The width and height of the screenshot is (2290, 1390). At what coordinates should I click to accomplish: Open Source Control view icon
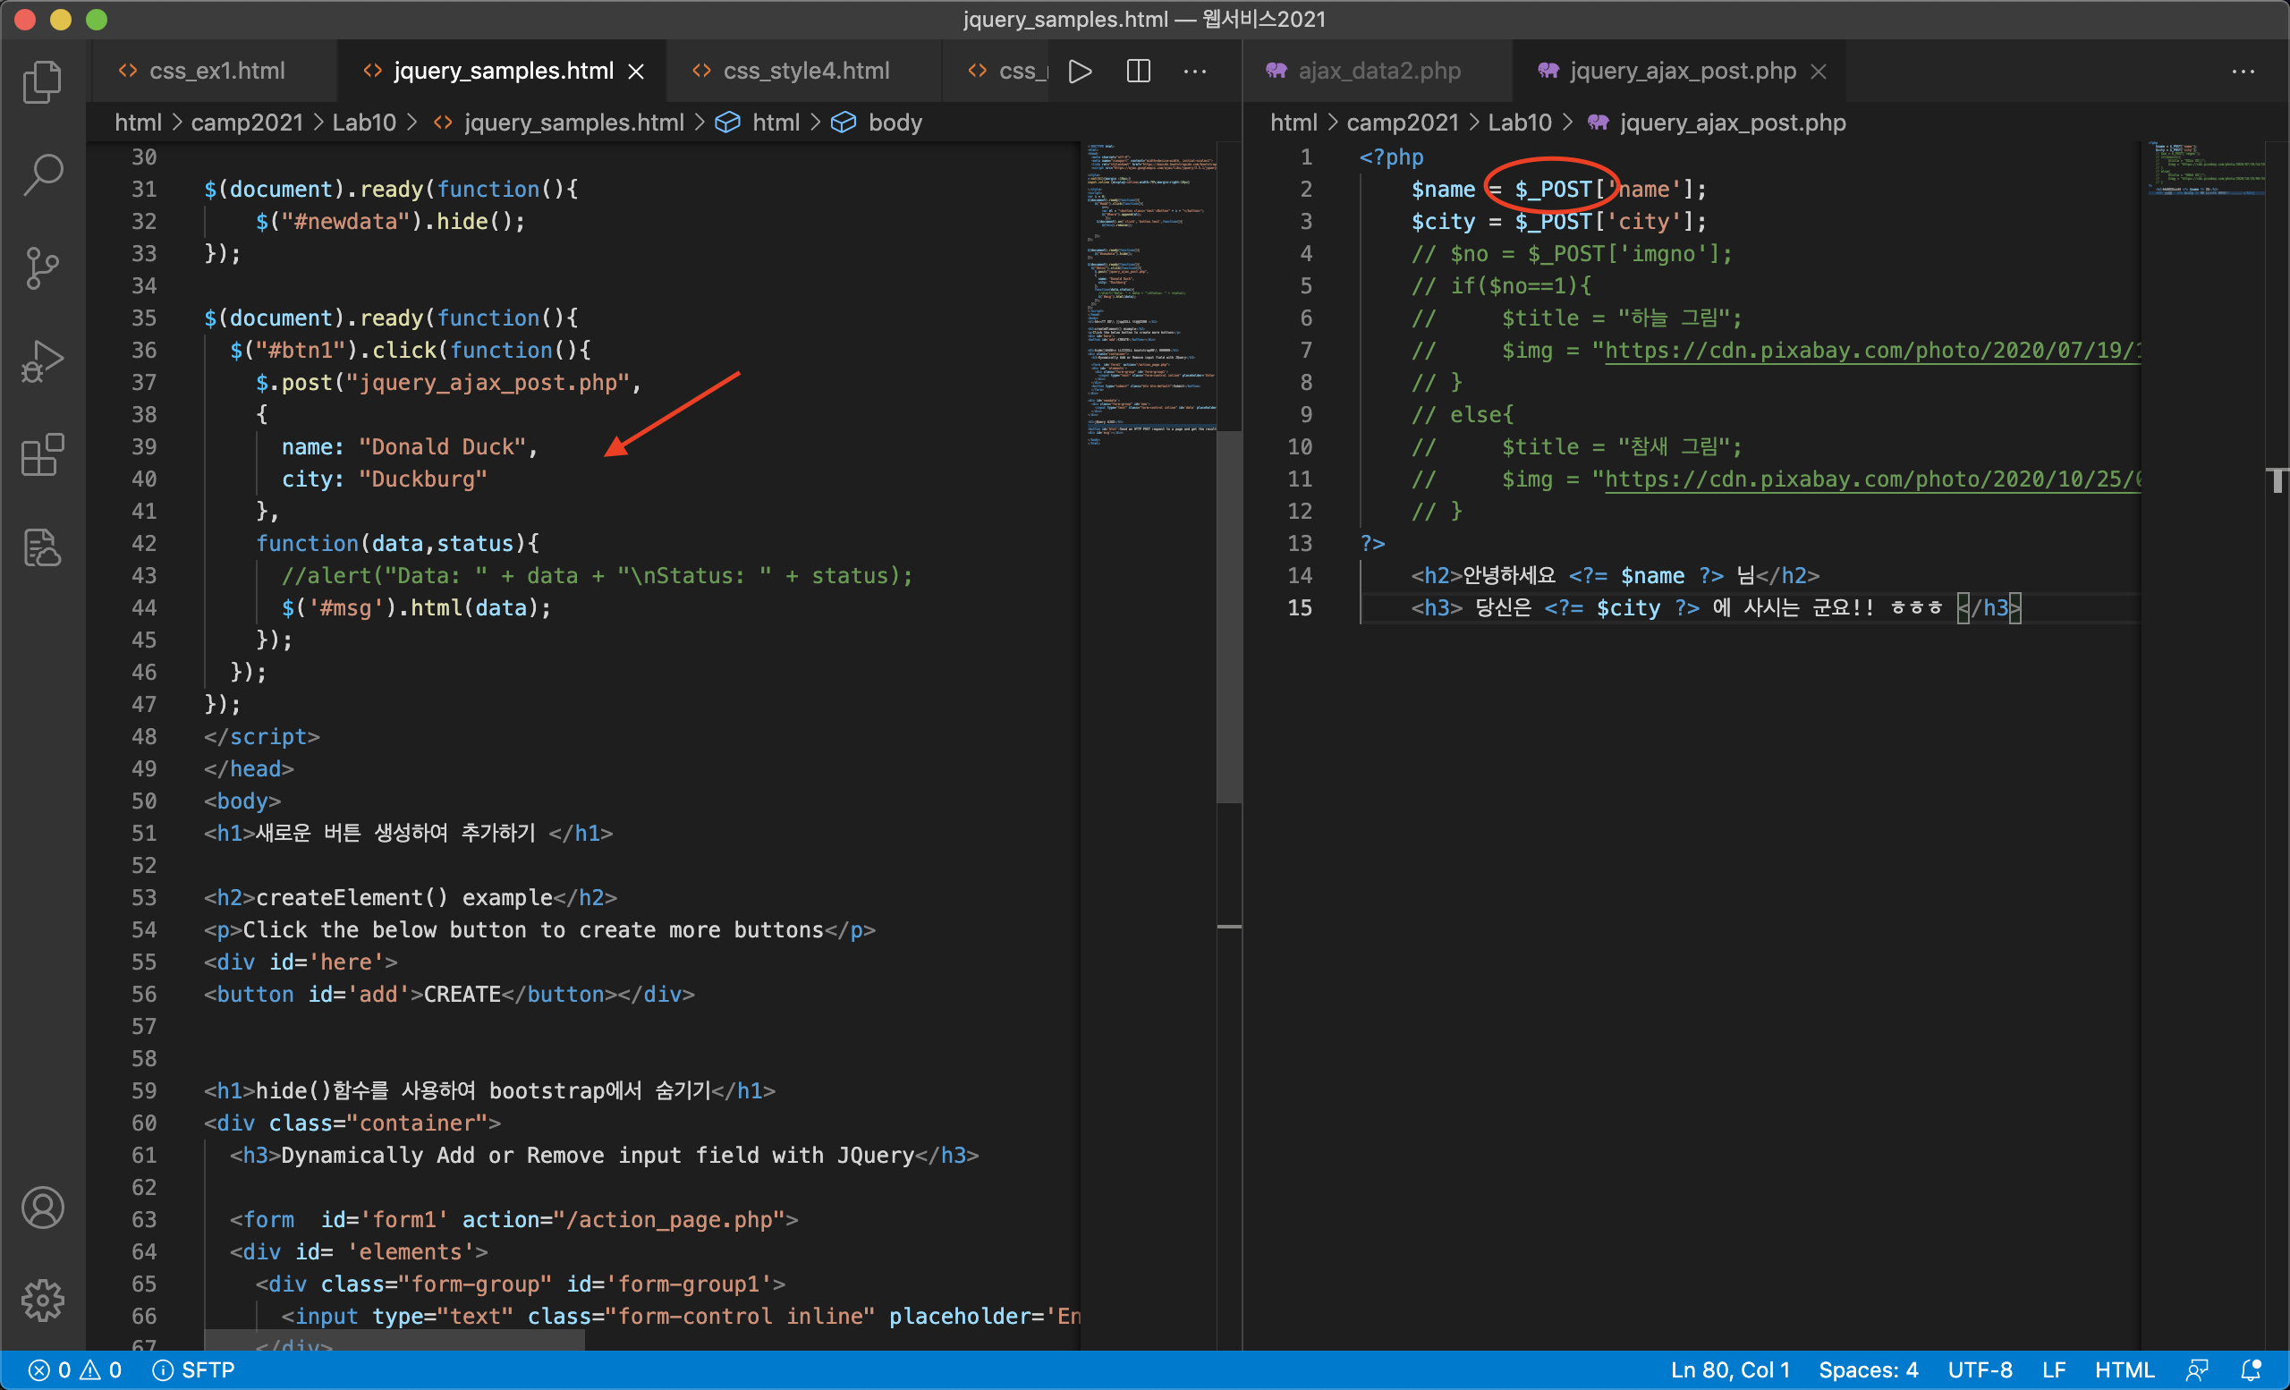point(43,267)
